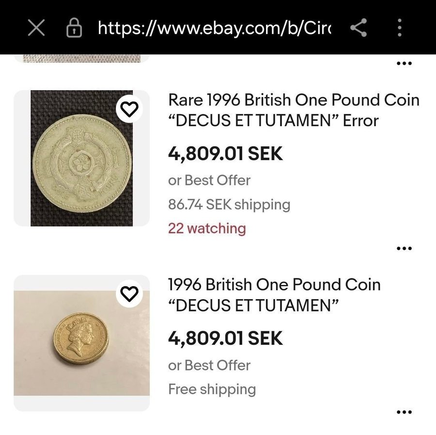436x435 pixels.
Task: Open the browser's three-dot overflow menu
Action: click(x=400, y=28)
